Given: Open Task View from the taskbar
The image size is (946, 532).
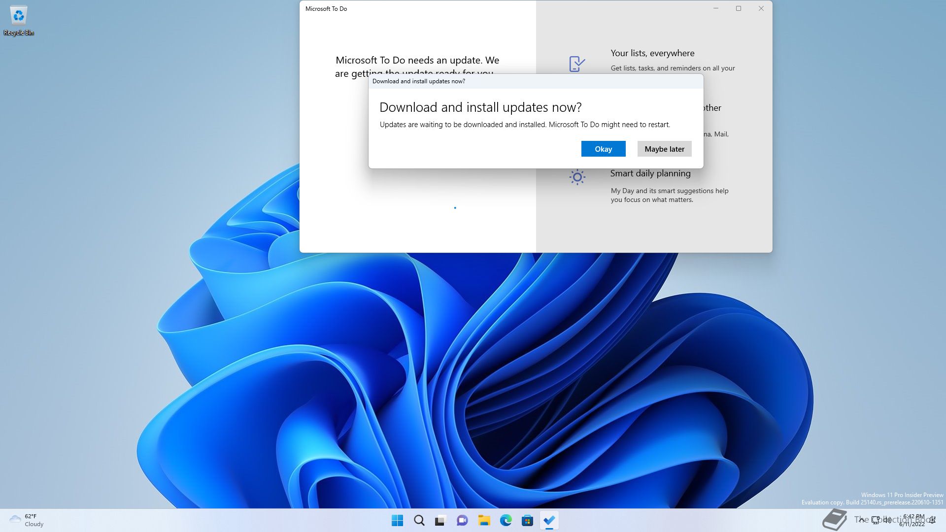Looking at the screenshot, I should coord(440,520).
